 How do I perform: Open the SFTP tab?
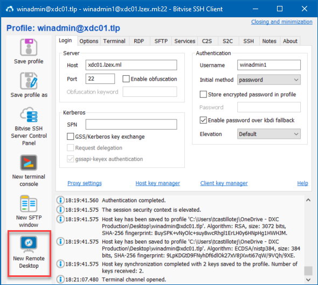pyautogui.click(x=161, y=41)
